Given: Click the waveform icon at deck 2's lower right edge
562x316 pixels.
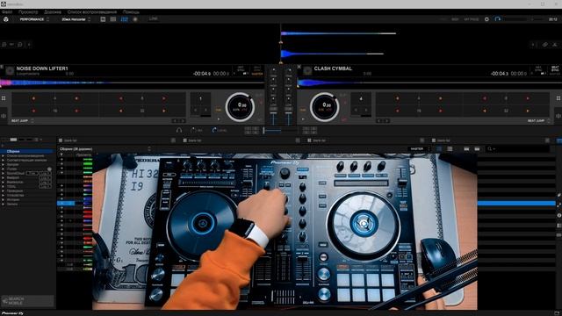Looking at the screenshot, I should tap(558, 116).
